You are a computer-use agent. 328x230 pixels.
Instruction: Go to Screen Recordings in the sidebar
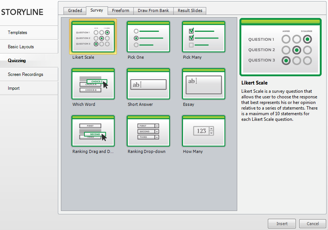(26, 74)
